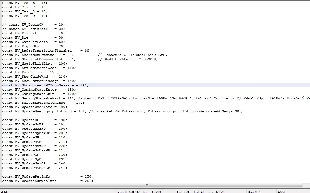Click the EV_MagicSkillList = 100 line

[x=35, y=64]
